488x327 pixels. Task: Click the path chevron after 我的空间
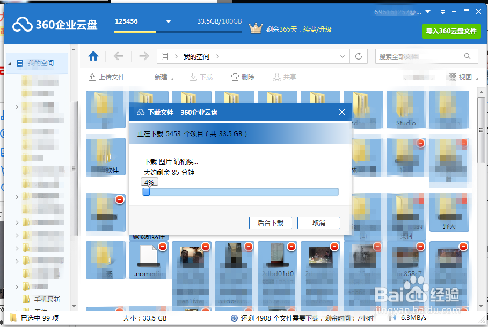217,56
